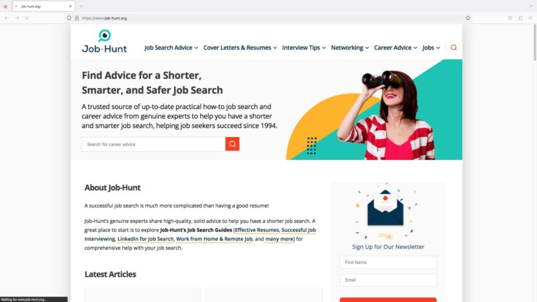The width and height of the screenshot is (537, 302).
Task: Open the LinkedIn for Job Search link
Action: [x=145, y=238]
